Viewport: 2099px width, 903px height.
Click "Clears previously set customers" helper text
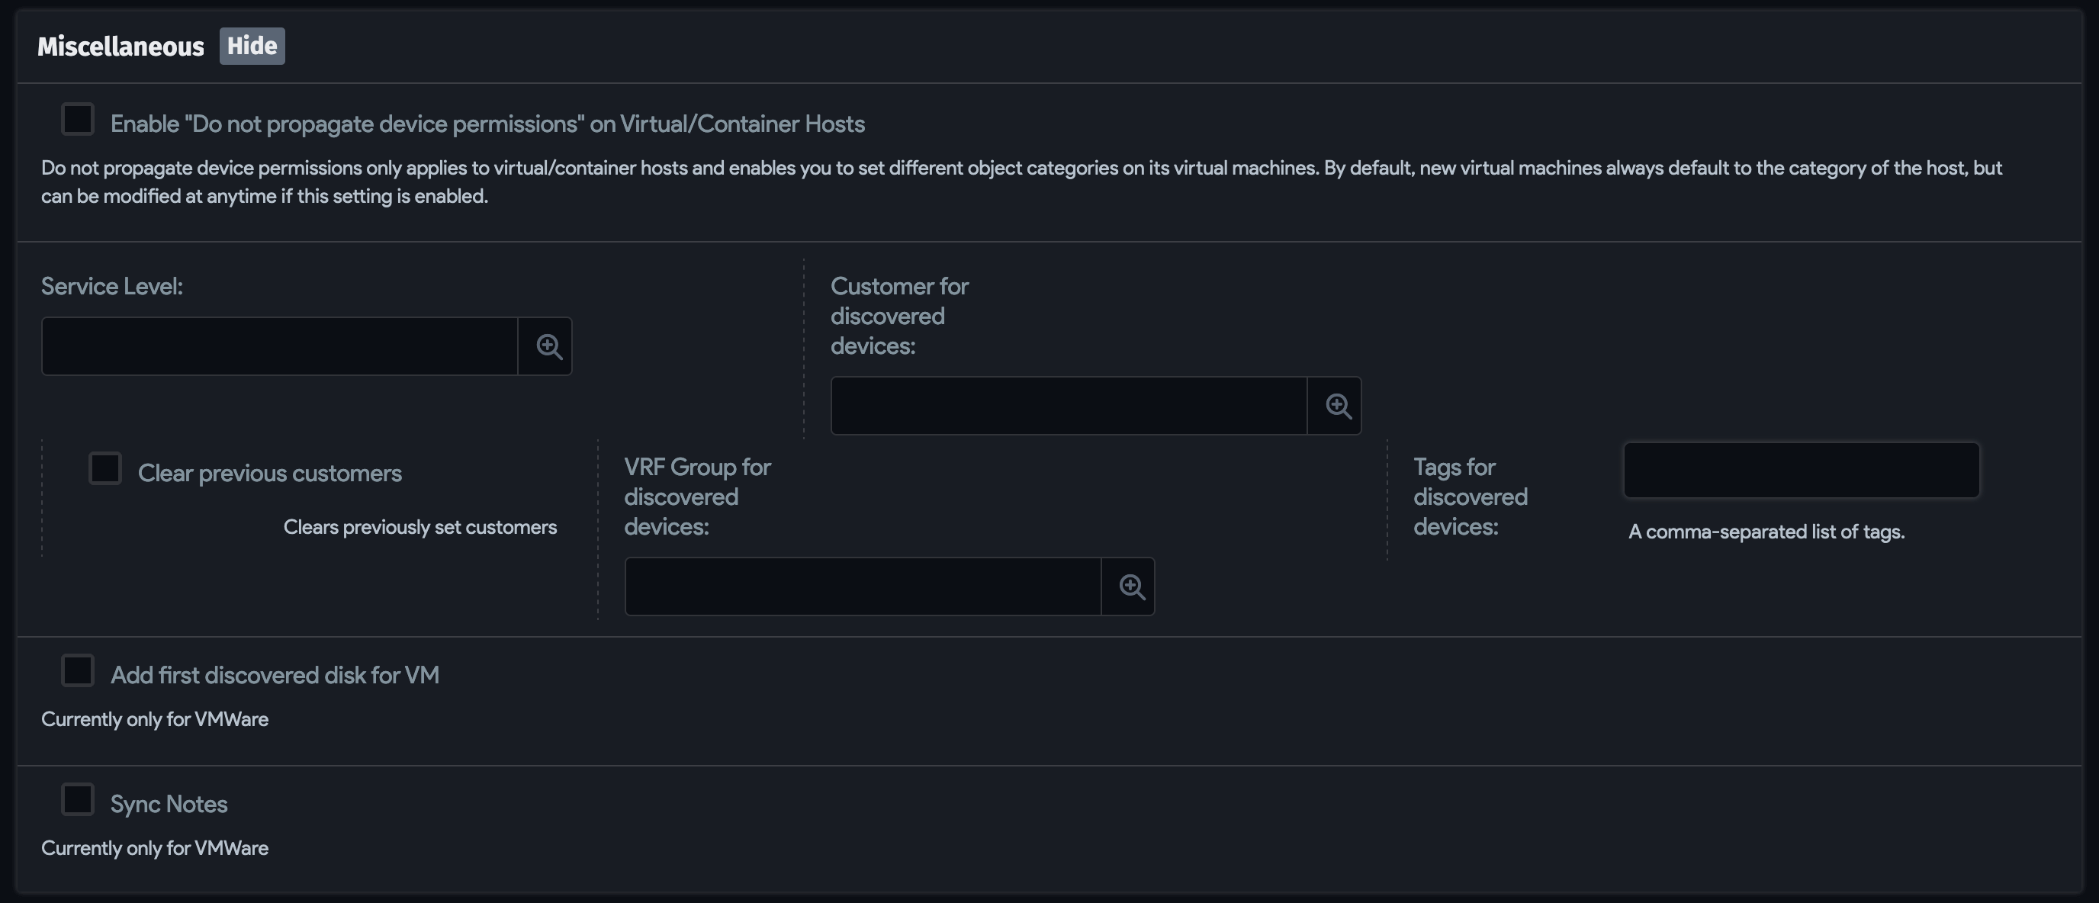419,526
